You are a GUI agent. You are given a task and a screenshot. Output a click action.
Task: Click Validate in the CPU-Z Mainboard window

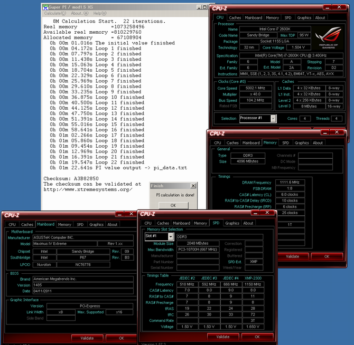tap(87, 338)
